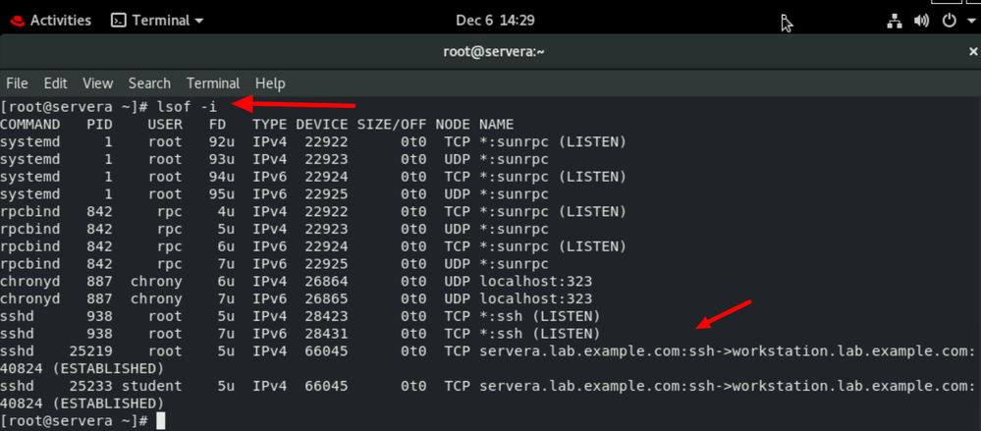Click the cursor at the last prompt
981x431 pixels.
tap(161, 420)
